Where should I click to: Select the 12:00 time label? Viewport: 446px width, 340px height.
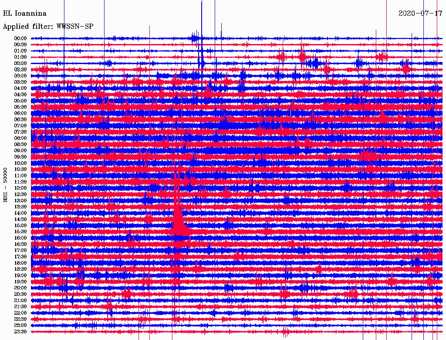pos(20,188)
